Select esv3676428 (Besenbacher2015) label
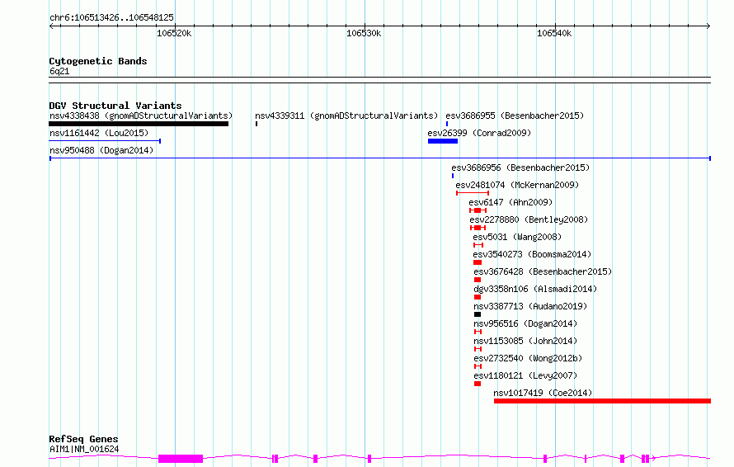The height and width of the screenshot is (467, 734). click(x=543, y=271)
